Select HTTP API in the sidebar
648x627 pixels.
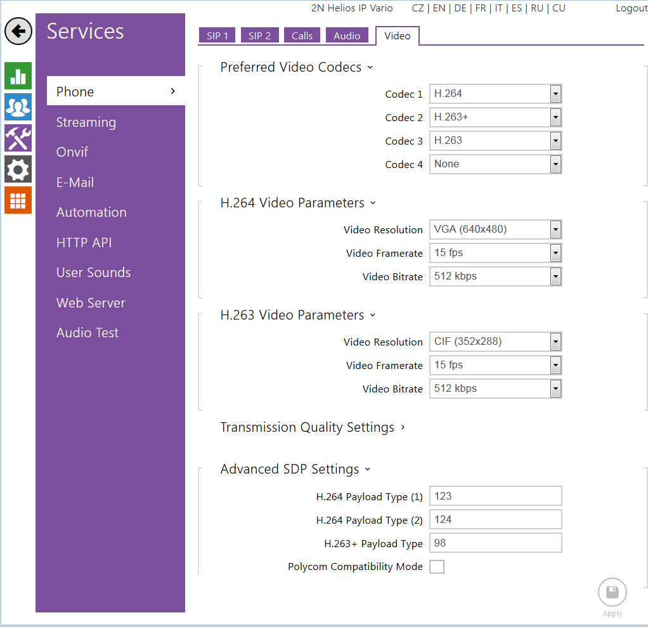point(84,242)
